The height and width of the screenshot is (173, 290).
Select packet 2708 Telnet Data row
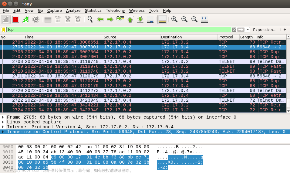click(x=143, y=61)
